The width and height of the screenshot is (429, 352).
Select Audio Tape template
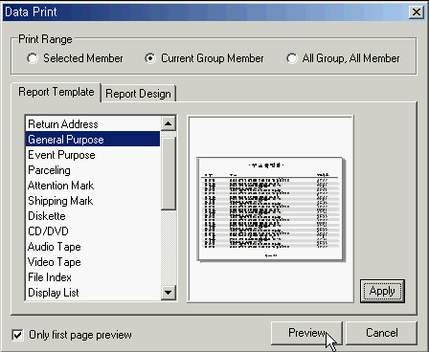tap(93, 247)
